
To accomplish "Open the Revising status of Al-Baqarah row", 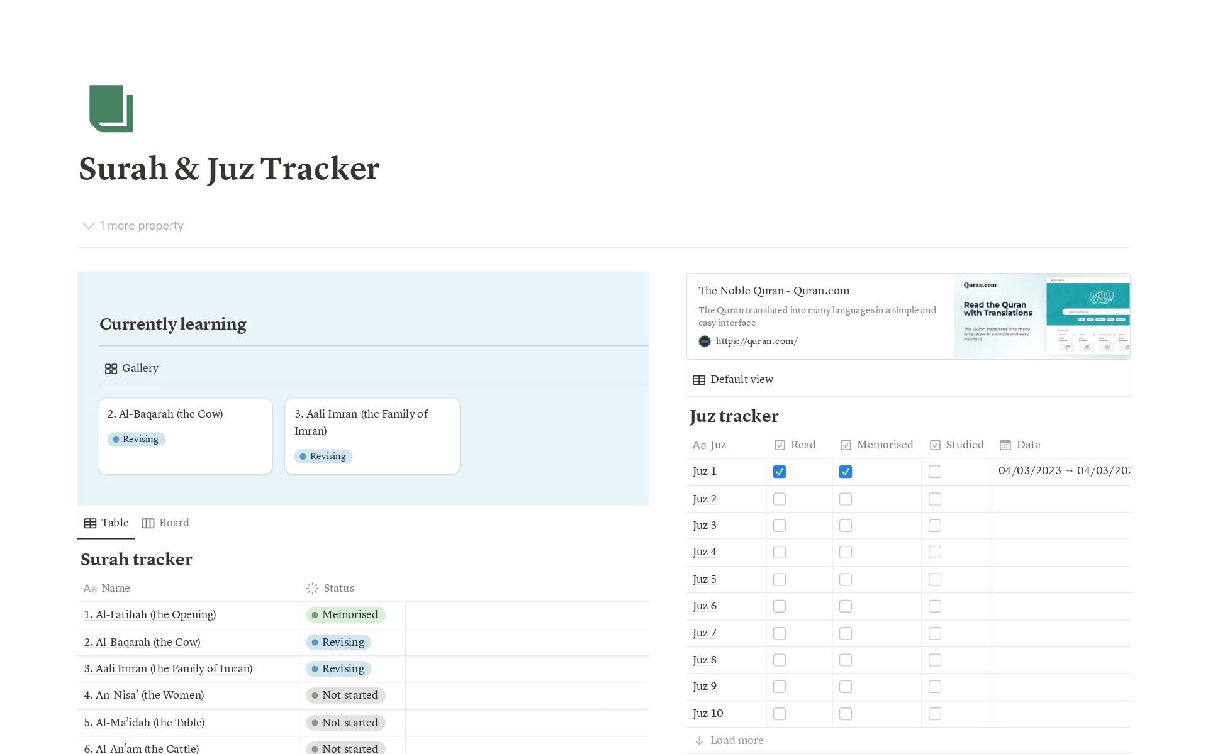I will [338, 642].
